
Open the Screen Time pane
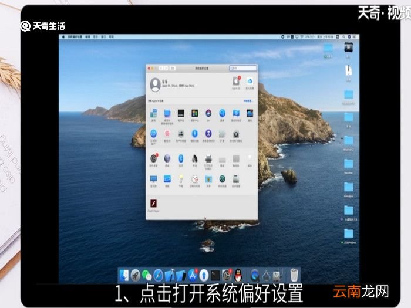[x=208, y=134]
